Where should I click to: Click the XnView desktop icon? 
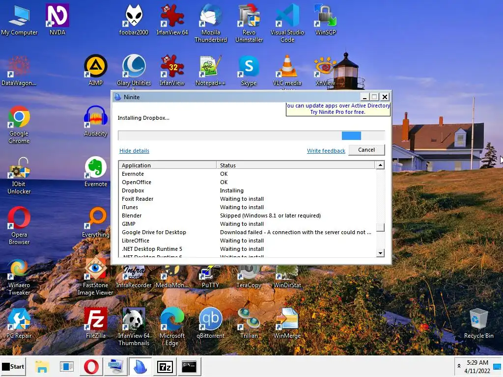point(325,70)
